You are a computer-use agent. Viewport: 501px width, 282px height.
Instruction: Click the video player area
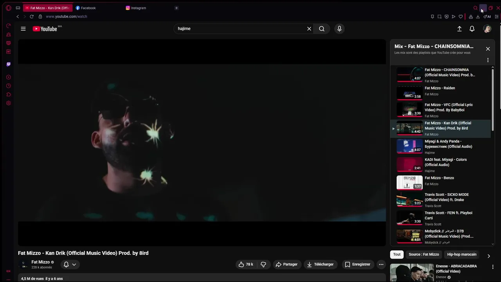pyautogui.click(x=202, y=143)
